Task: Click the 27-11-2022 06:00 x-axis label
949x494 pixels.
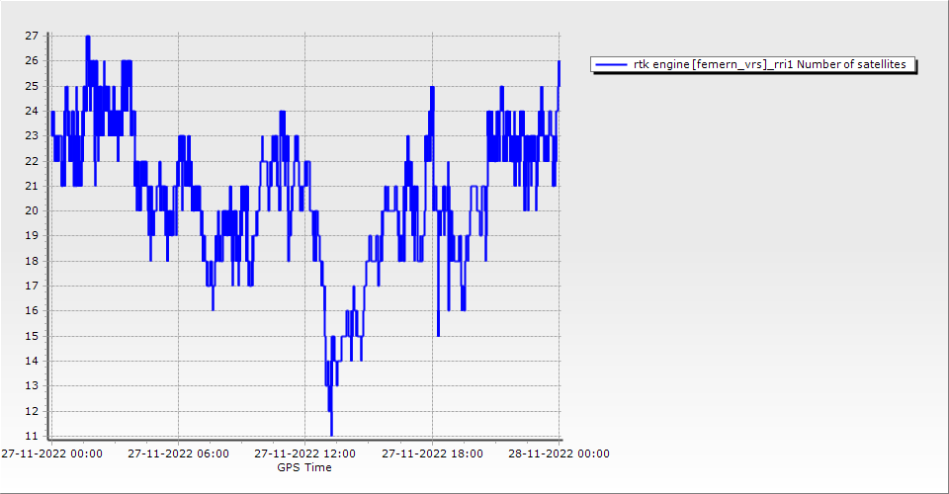Action: click(x=179, y=454)
